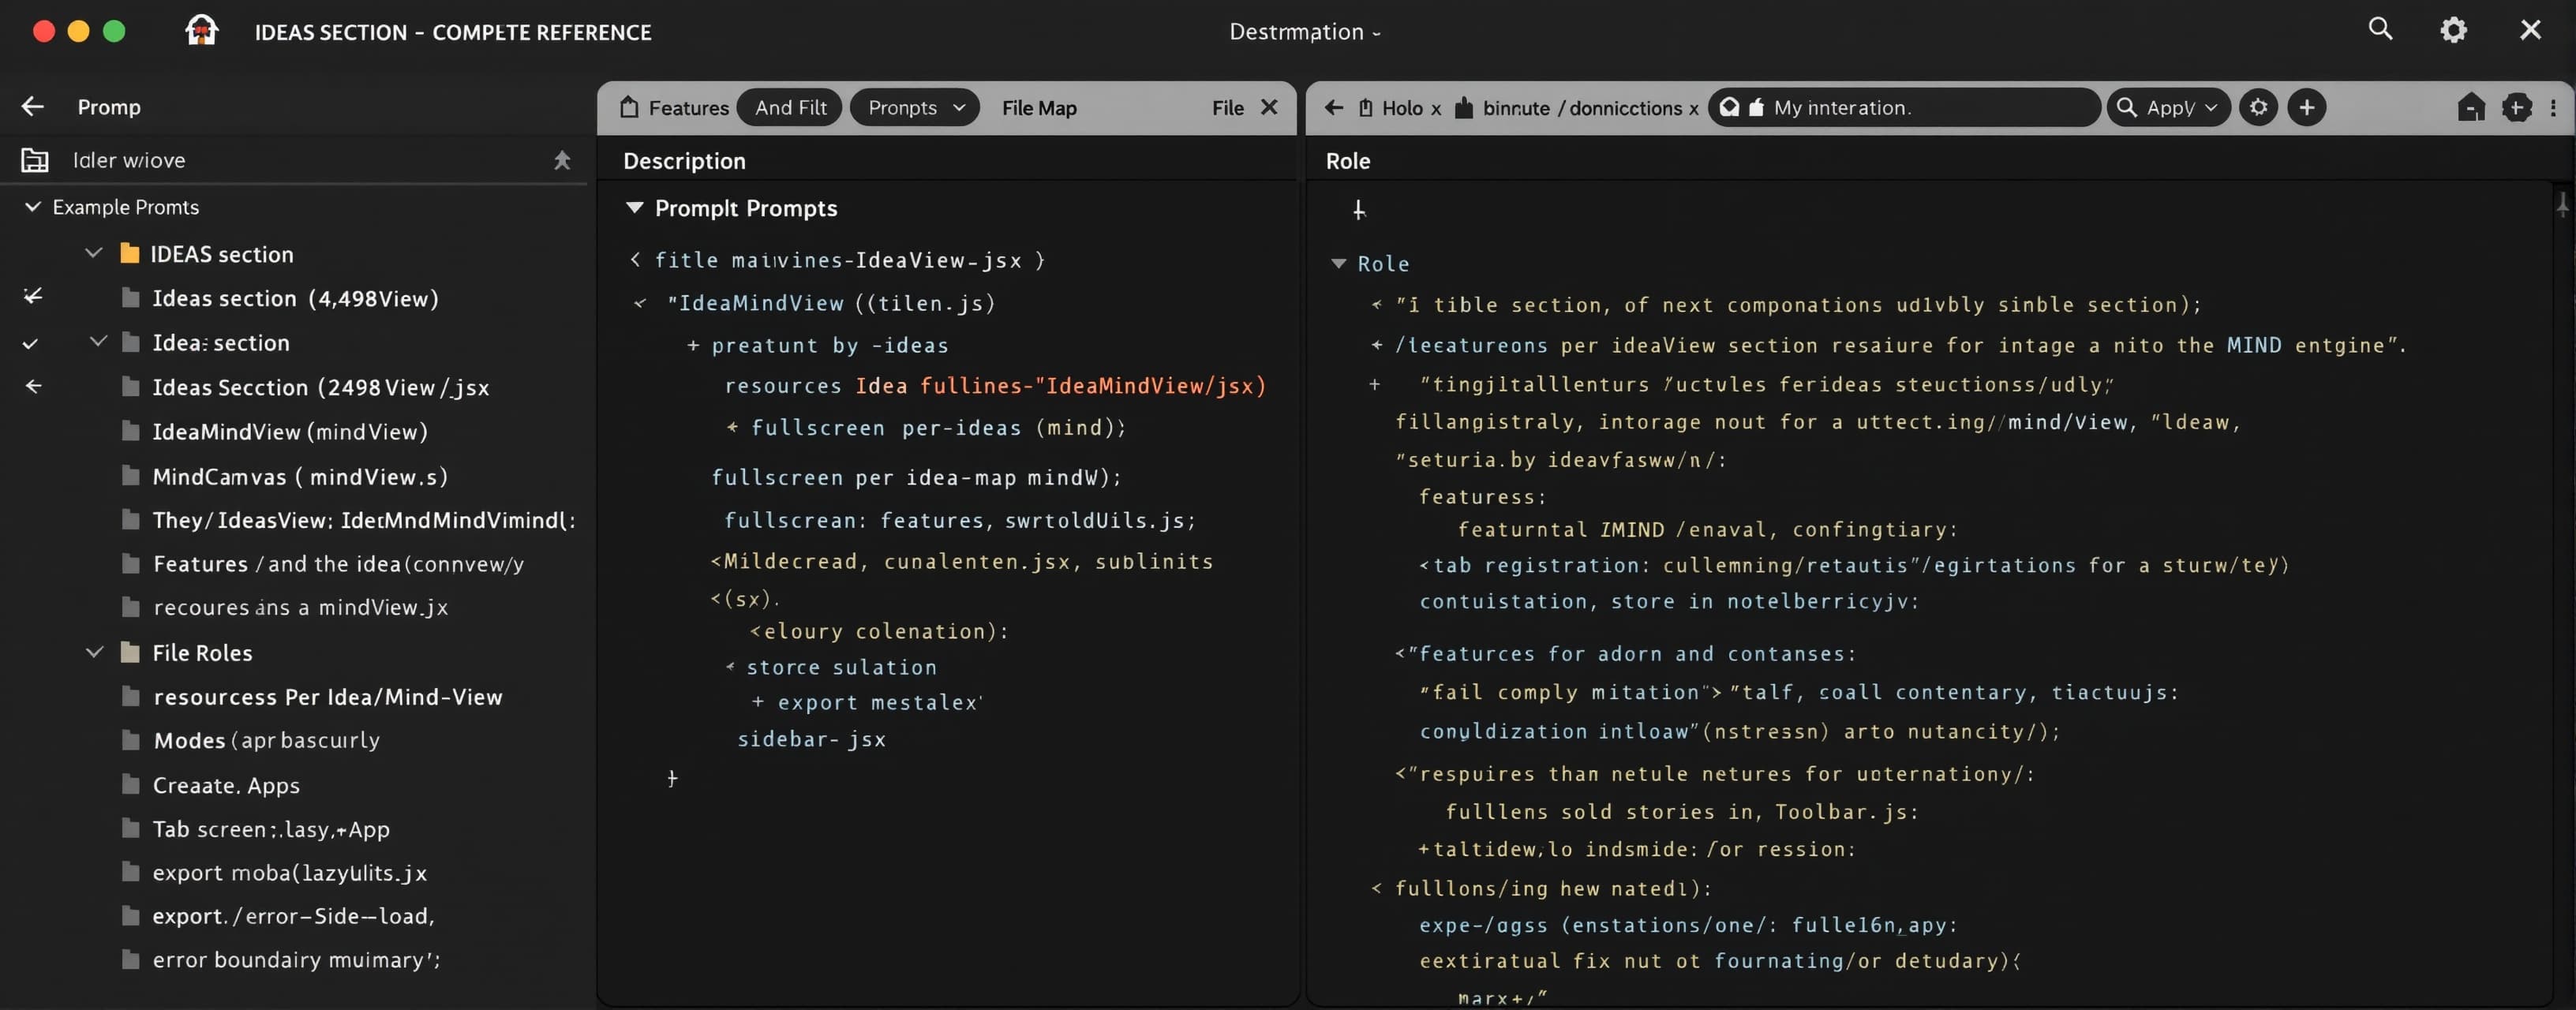Click the round plus button near Apply

pos(2306,107)
